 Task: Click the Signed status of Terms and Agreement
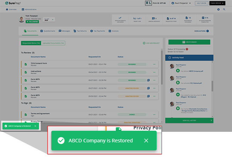(132, 115)
